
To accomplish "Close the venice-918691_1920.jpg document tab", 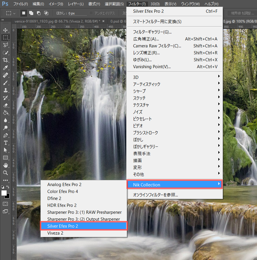I will pos(103,21).
